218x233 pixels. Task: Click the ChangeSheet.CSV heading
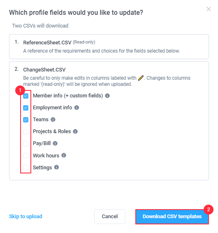pos(44,70)
